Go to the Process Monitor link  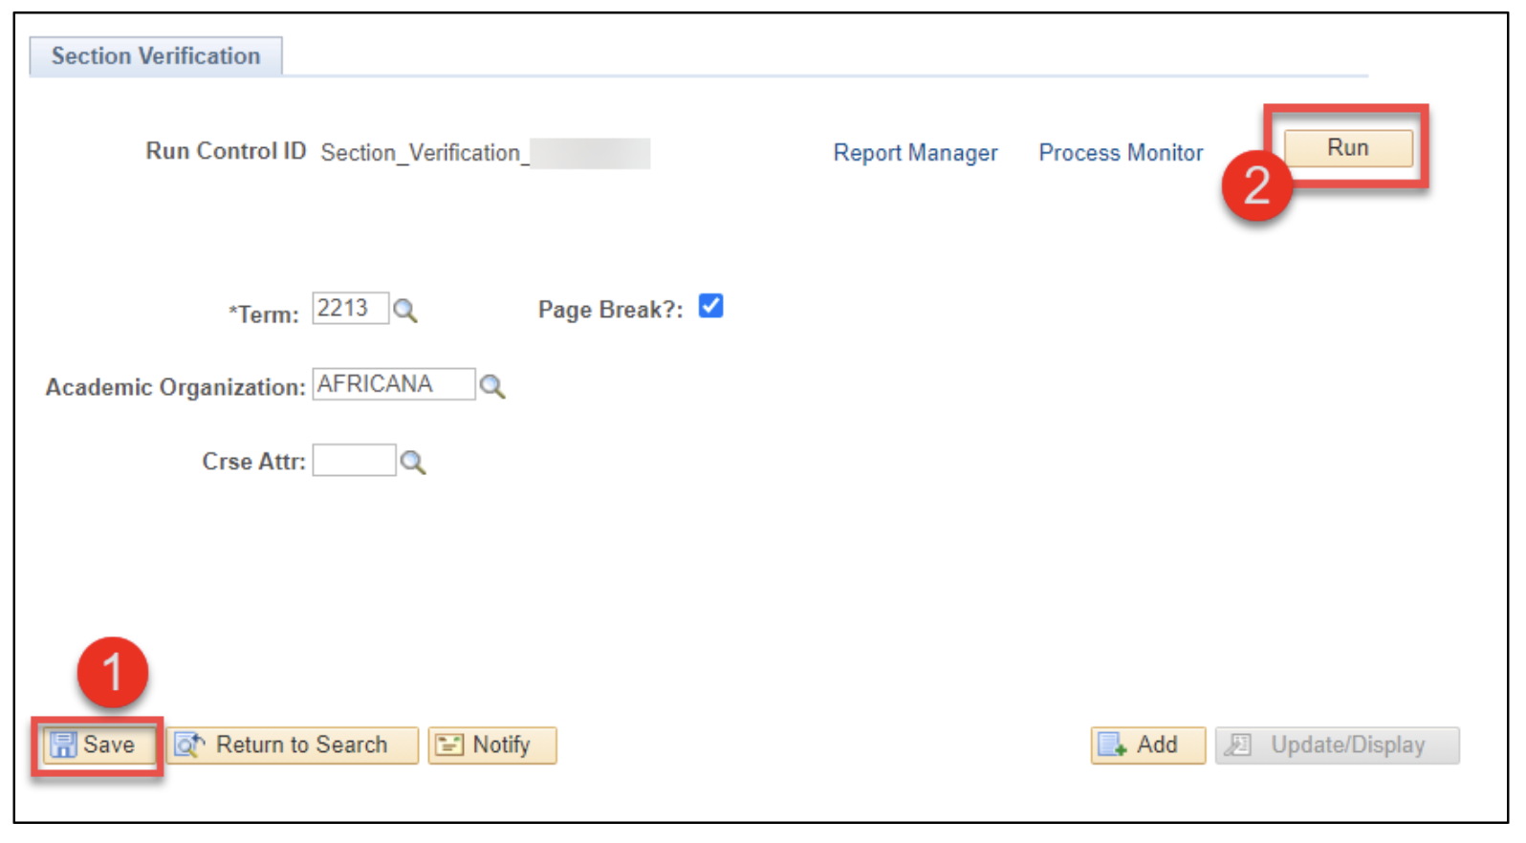tap(1120, 153)
